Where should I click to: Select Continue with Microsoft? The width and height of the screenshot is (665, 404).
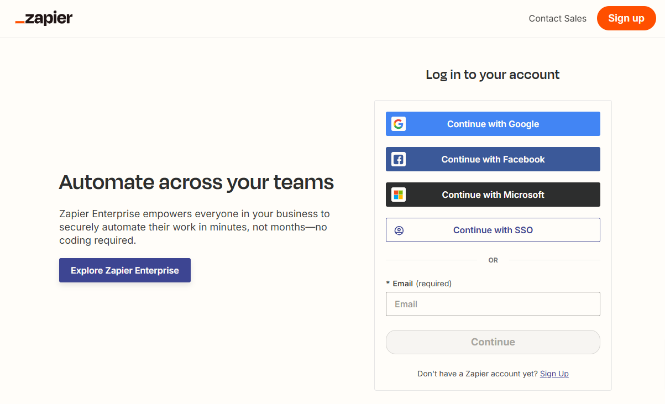coord(493,195)
